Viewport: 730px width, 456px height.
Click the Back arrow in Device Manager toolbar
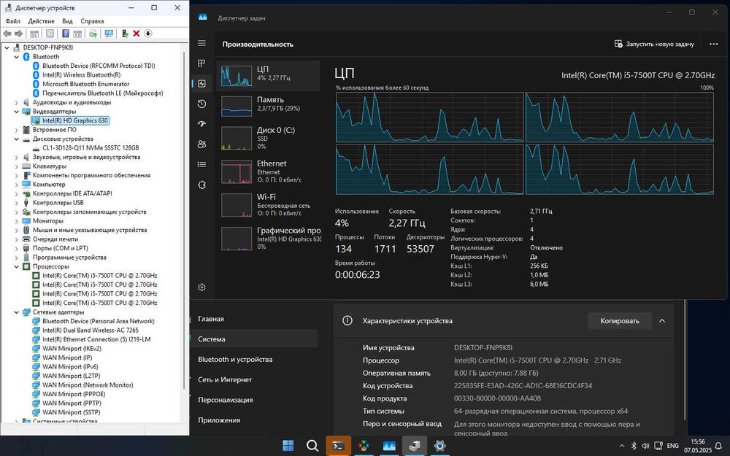7,34
